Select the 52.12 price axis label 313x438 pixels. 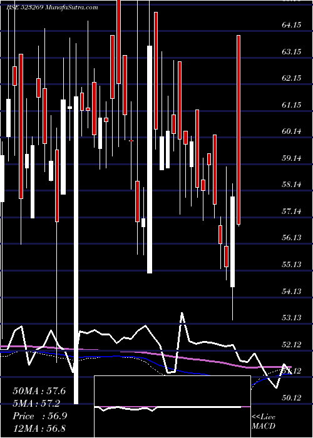pyautogui.click(x=292, y=344)
